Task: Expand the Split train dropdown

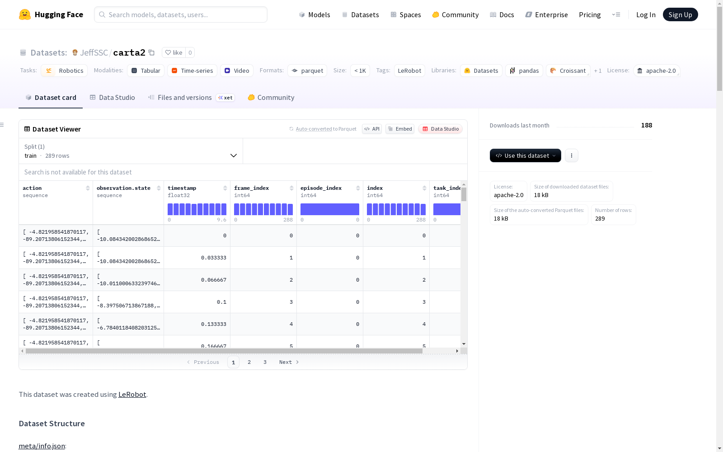Action: coord(131,151)
